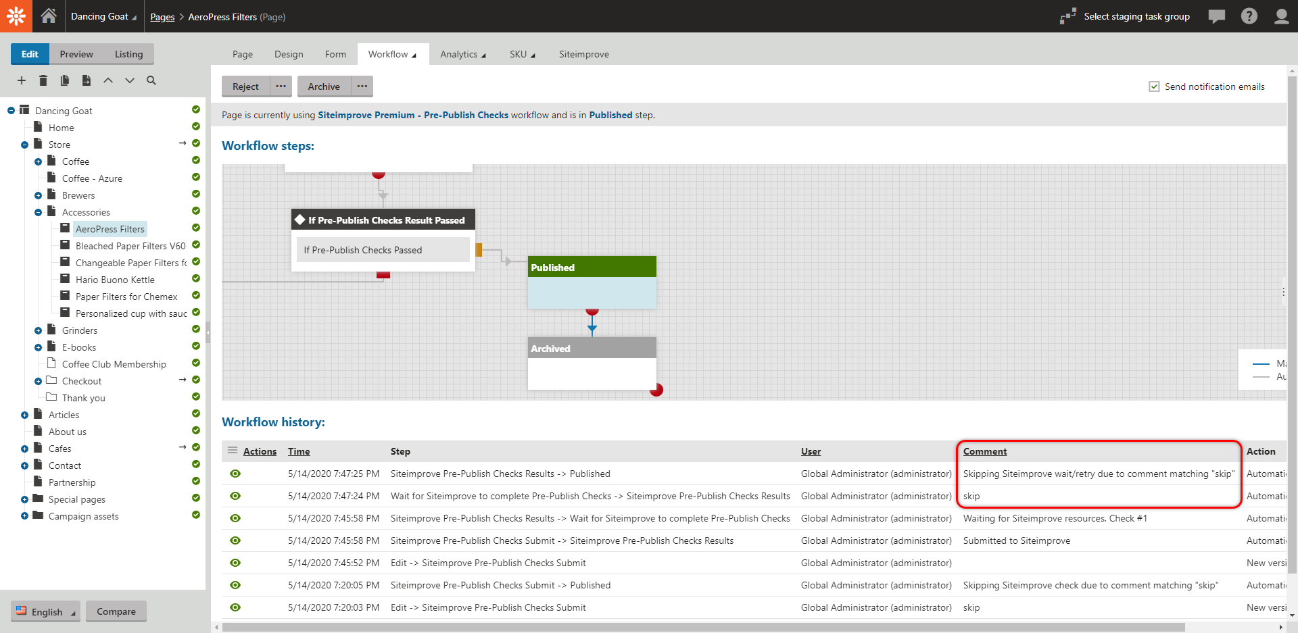
Task: Copy the selected page icon
Action: tap(65, 80)
